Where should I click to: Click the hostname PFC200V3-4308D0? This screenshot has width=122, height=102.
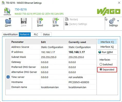pyautogui.click(x=79, y=82)
